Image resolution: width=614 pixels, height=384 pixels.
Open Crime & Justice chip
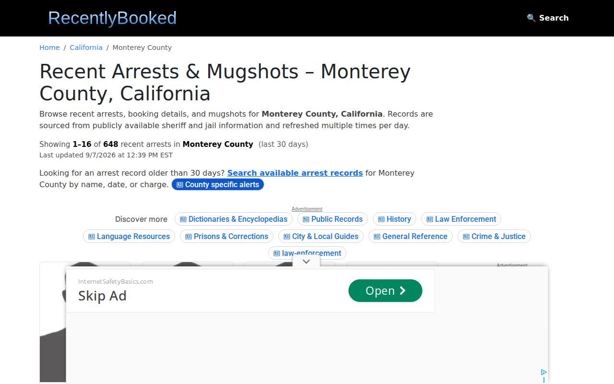coord(494,237)
